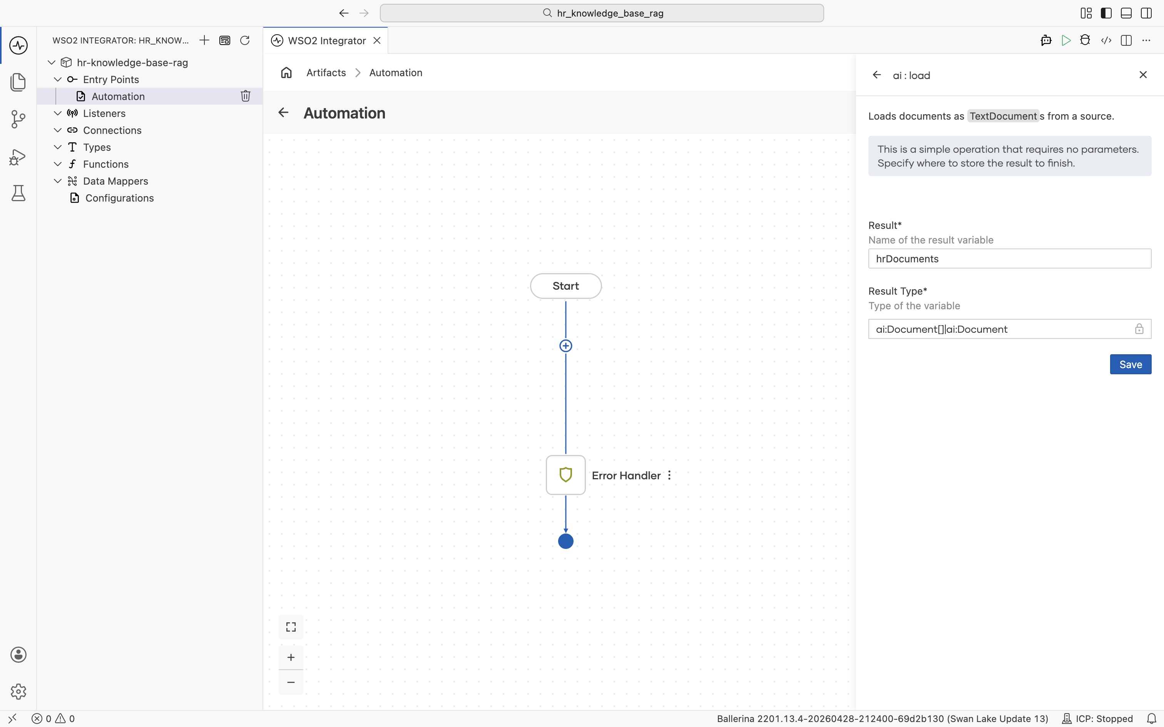The width and height of the screenshot is (1164, 727).
Task: Open the hr_knowledge_base_rag command search bar
Action: 602,13
